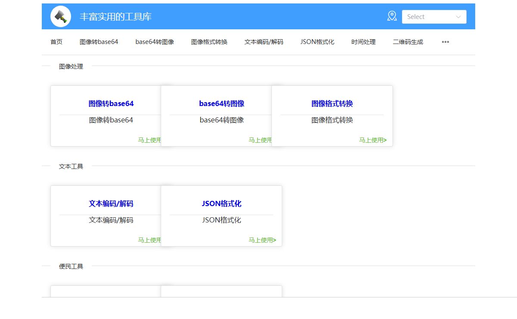Click 马上使用> on JSON格式化 card
Viewport: 517px width, 319px height.
[x=262, y=240]
